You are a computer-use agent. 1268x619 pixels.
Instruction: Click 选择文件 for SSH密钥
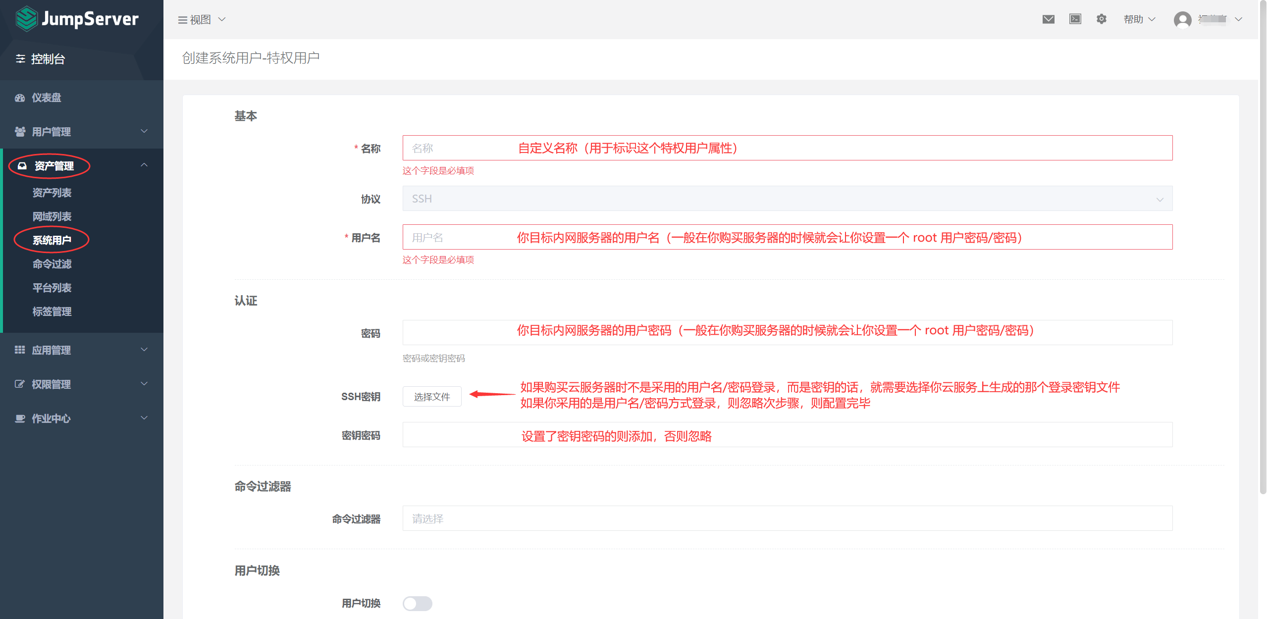click(431, 397)
